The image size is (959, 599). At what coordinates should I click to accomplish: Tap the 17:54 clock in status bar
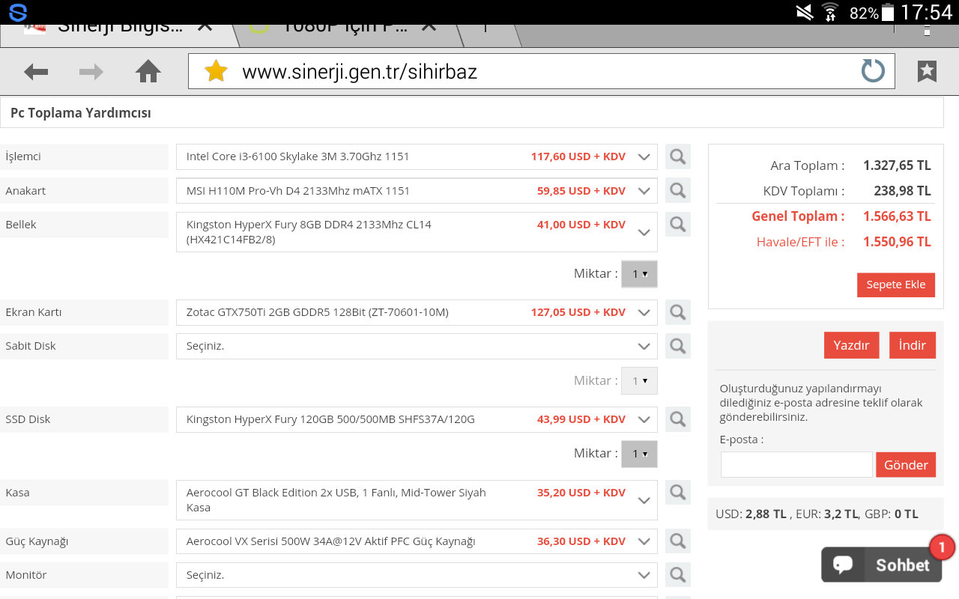pyautogui.click(x=926, y=12)
